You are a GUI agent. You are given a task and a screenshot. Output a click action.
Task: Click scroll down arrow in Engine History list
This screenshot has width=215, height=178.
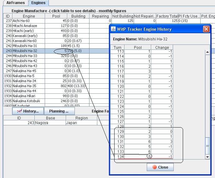click(x=207, y=157)
